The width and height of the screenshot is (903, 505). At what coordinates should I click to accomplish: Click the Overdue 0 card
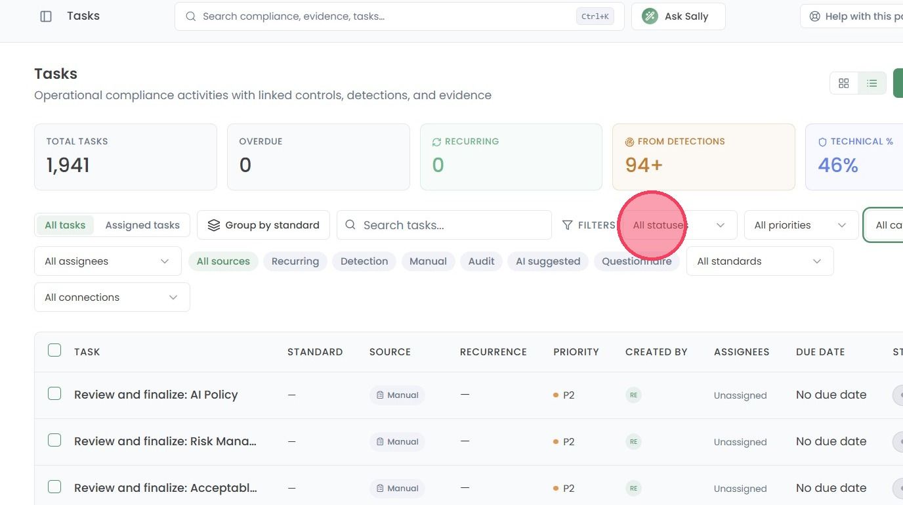318,157
